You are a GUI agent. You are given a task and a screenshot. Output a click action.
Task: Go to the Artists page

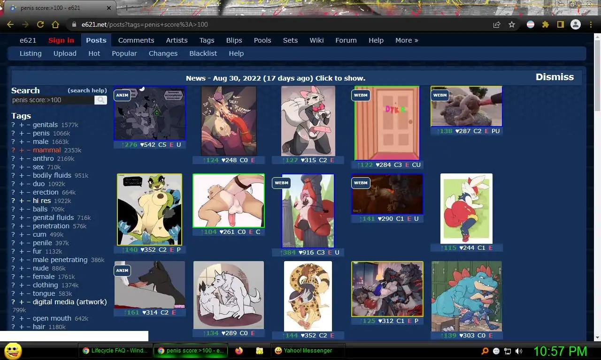pos(177,40)
